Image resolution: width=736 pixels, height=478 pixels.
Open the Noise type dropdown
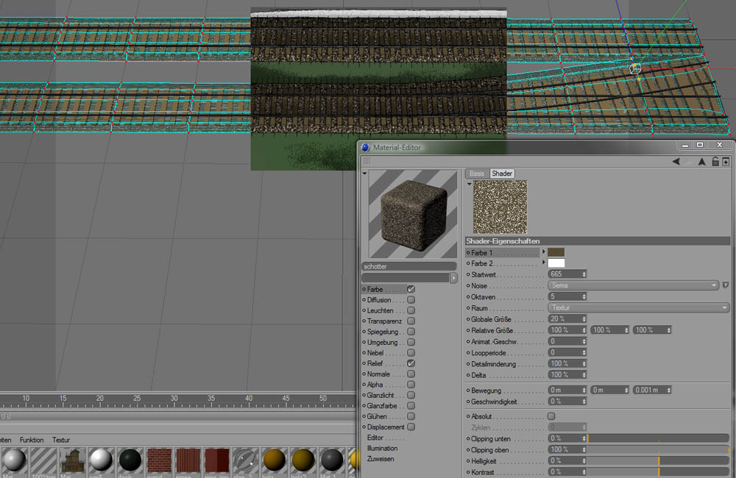(633, 285)
